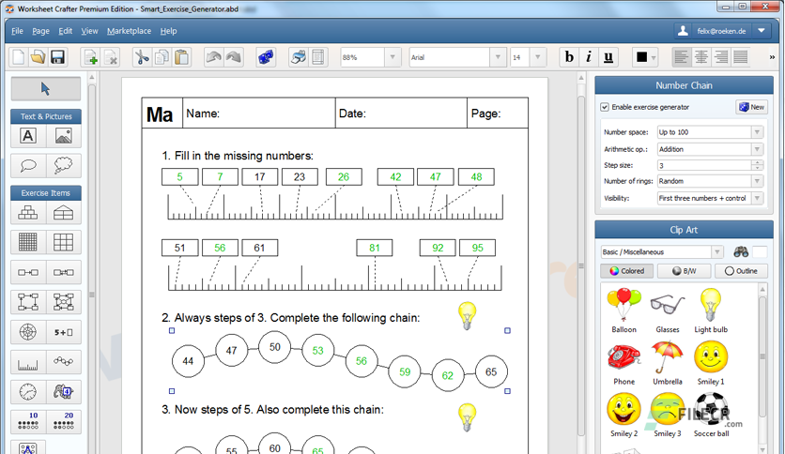Toggle underline formatting
Image resolution: width=785 pixels, height=454 pixels.
[x=608, y=57]
